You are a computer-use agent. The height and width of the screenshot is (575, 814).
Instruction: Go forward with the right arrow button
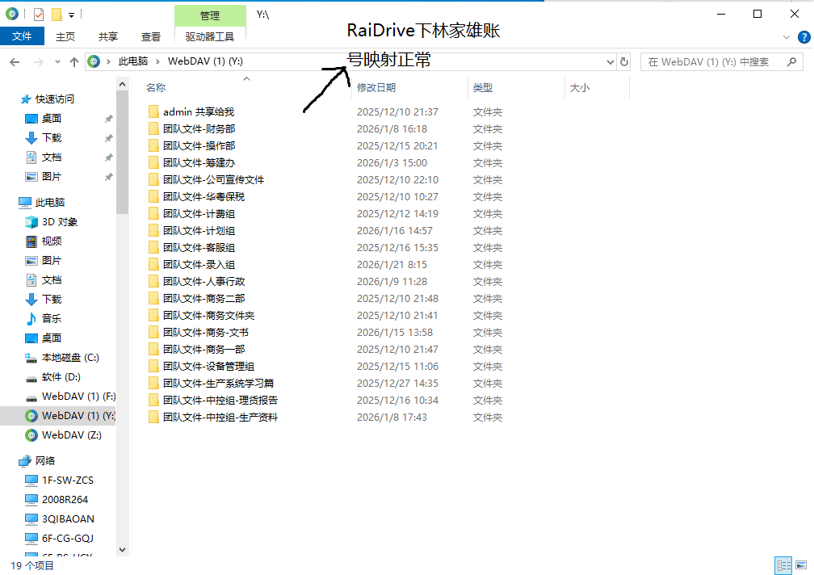(38, 61)
